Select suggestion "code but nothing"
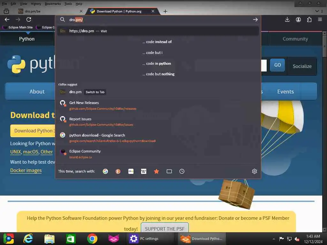 [x=158, y=74]
